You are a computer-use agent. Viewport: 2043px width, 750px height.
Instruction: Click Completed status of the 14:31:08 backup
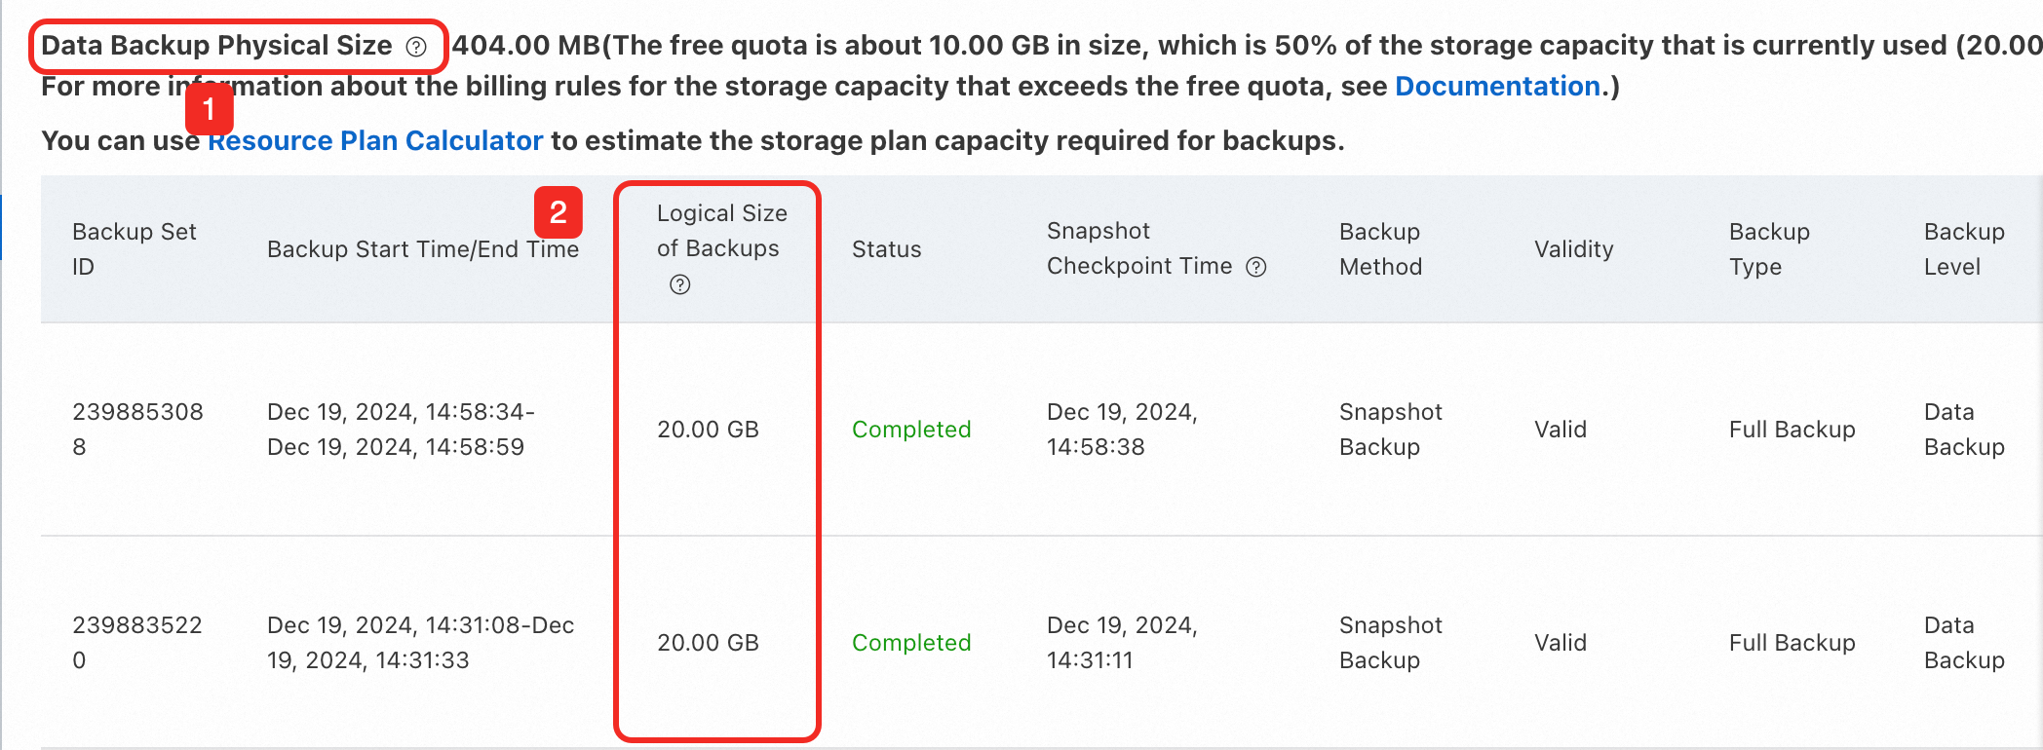[910, 643]
